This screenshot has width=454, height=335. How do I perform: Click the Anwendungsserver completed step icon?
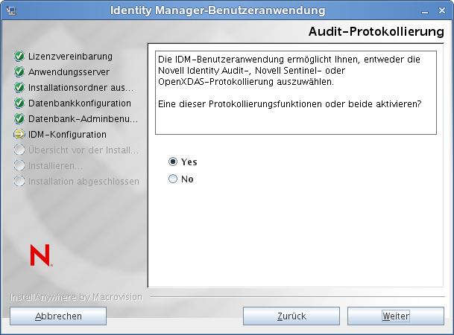click(19, 72)
